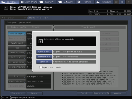Open the ESCANEAR tab

click(104, 2)
